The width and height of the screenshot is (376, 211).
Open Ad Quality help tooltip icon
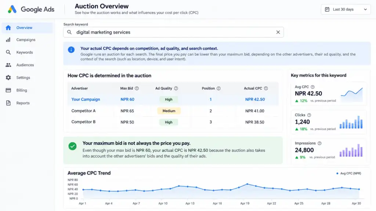point(176,88)
